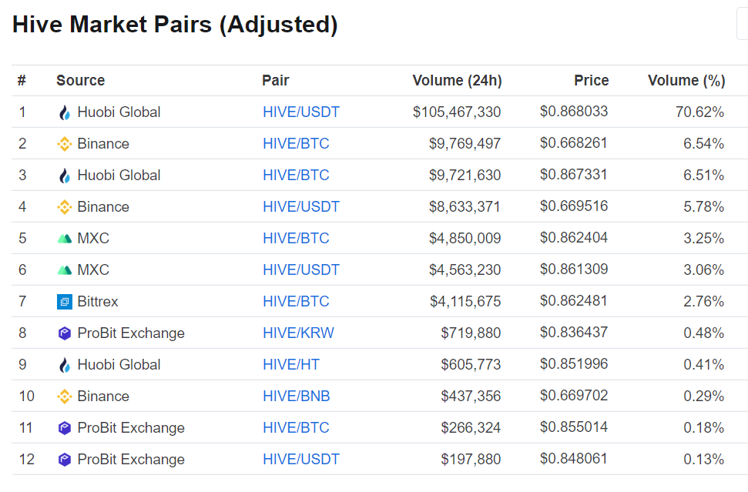This screenshot has height=492, width=748.
Task: Open the HIVE/KRW pair link
Action: (x=298, y=333)
